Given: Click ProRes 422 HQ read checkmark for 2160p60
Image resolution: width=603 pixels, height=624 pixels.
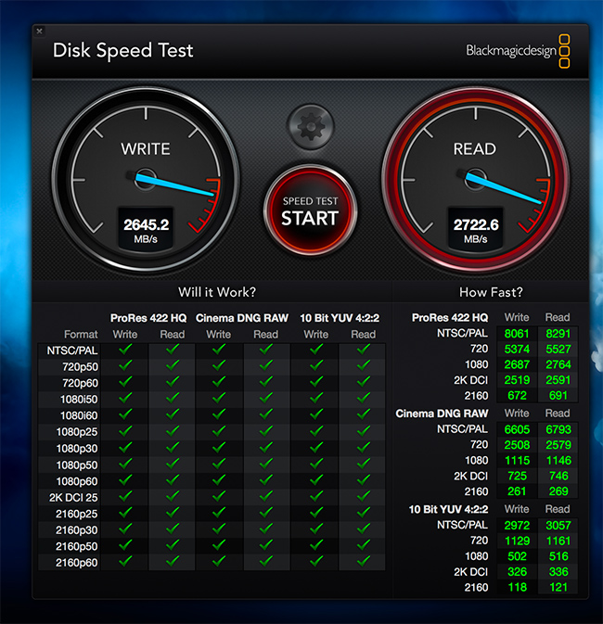Looking at the screenshot, I should click(173, 562).
